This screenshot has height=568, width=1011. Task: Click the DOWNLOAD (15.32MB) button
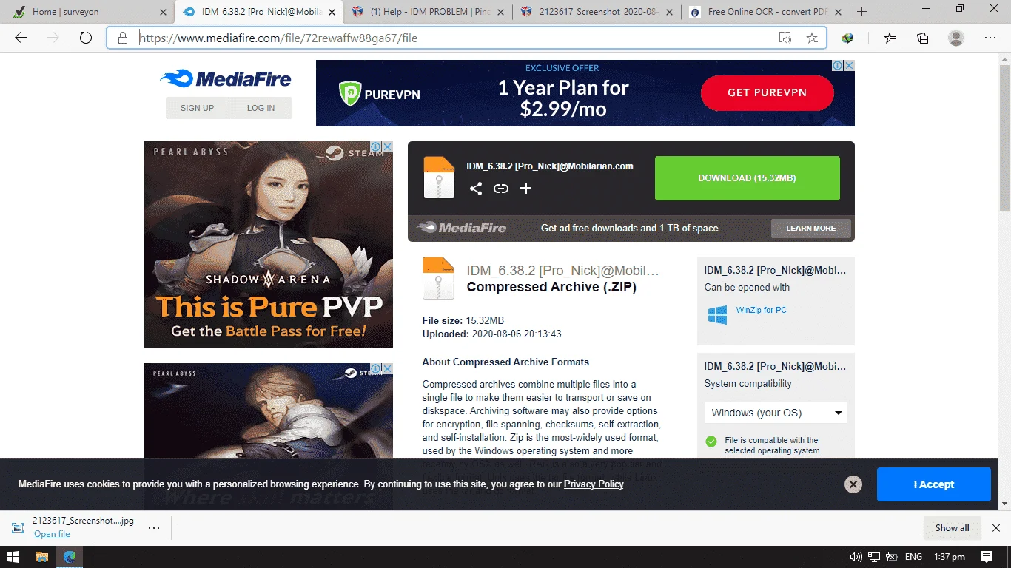tap(748, 178)
